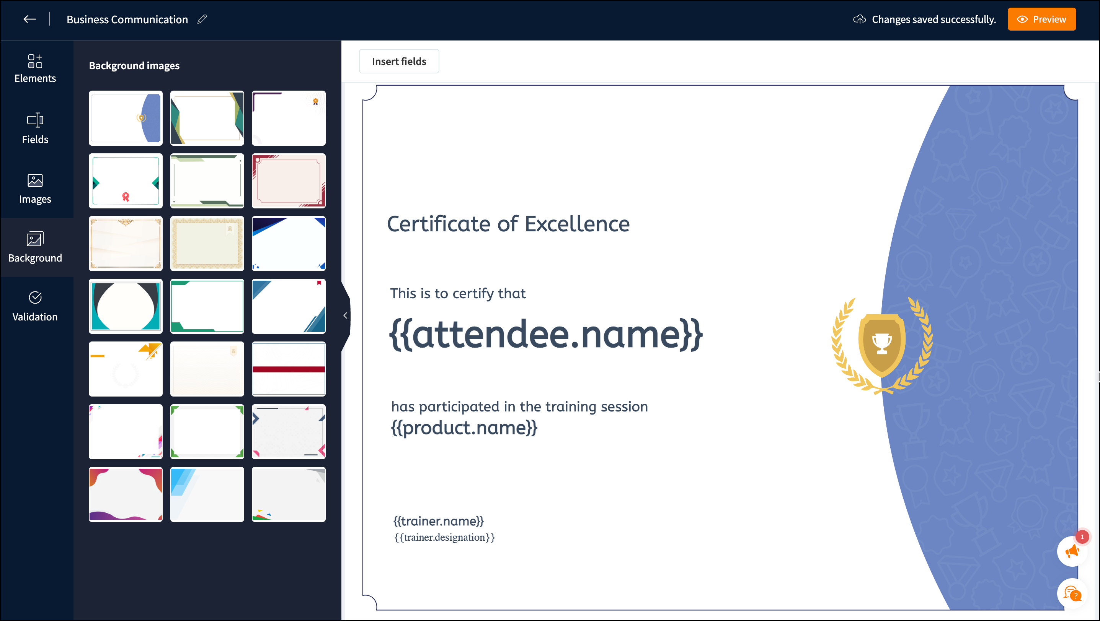The height and width of the screenshot is (621, 1100).
Task: Select the {{attendee.name}} field text
Action: point(546,334)
